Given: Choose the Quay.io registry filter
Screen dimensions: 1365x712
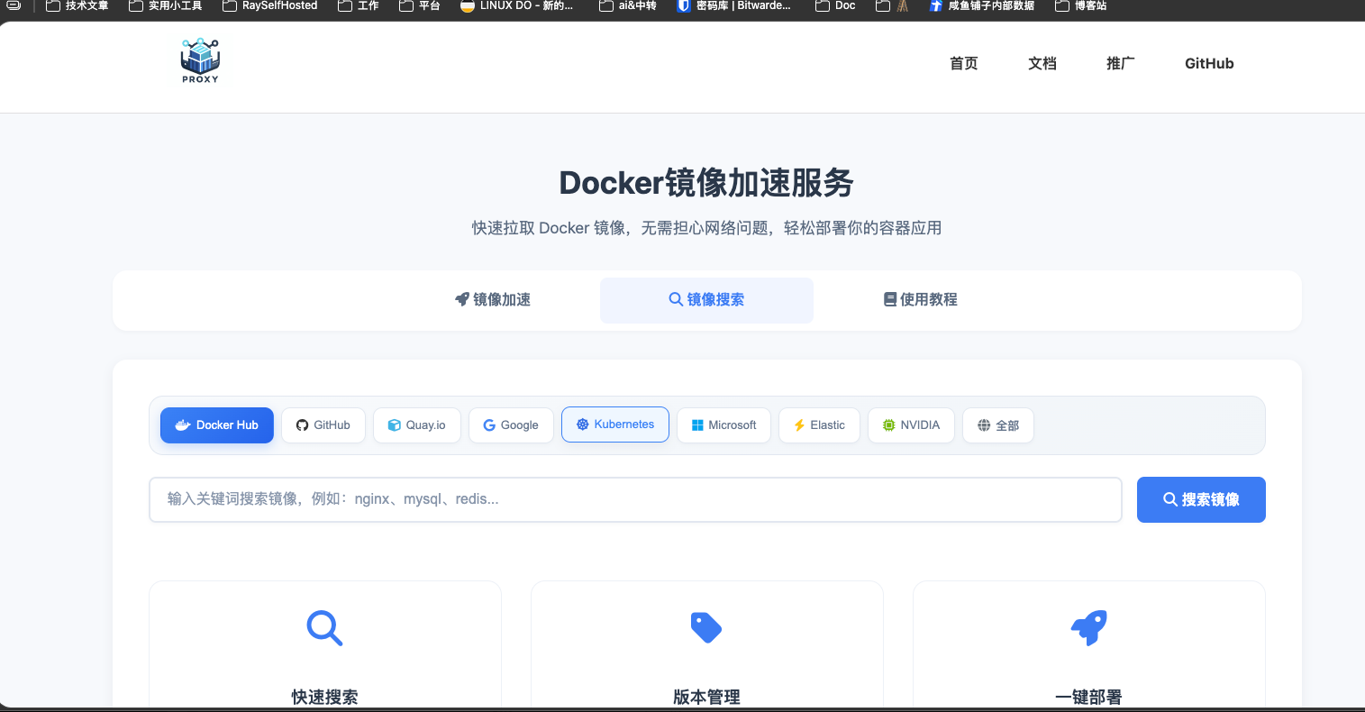Looking at the screenshot, I should point(416,425).
